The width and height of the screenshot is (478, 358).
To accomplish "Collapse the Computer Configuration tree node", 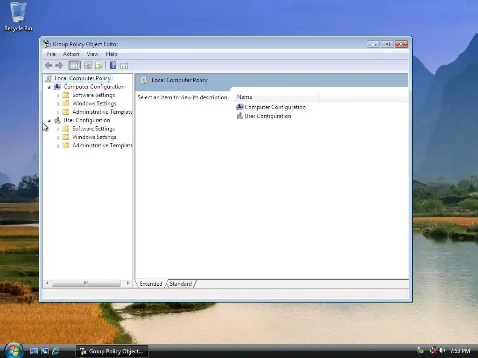I will (x=49, y=87).
